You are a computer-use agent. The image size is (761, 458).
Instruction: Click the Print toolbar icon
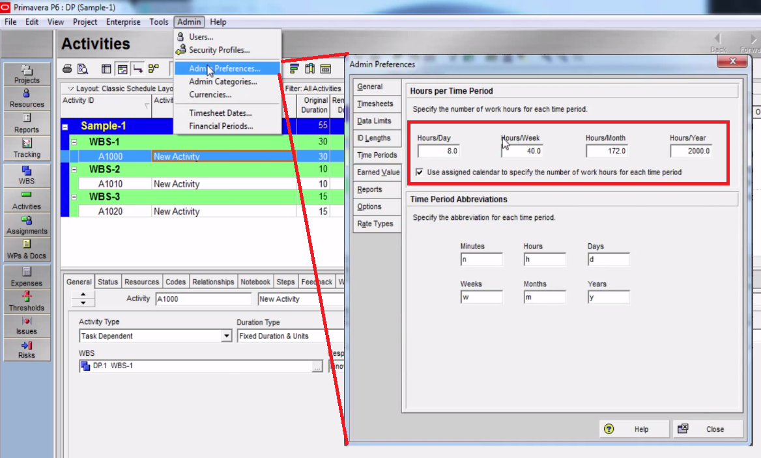(x=68, y=69)
